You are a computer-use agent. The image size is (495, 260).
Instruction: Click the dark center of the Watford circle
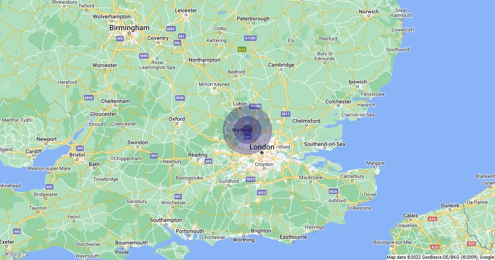pos(247,130)
